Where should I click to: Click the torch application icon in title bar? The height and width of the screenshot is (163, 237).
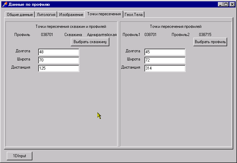(x=4, y=4)
